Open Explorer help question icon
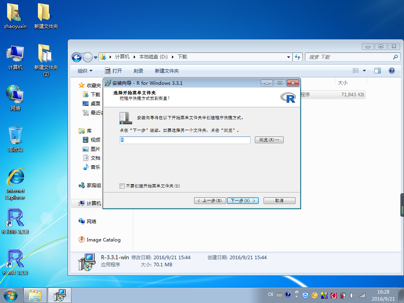 392,71
